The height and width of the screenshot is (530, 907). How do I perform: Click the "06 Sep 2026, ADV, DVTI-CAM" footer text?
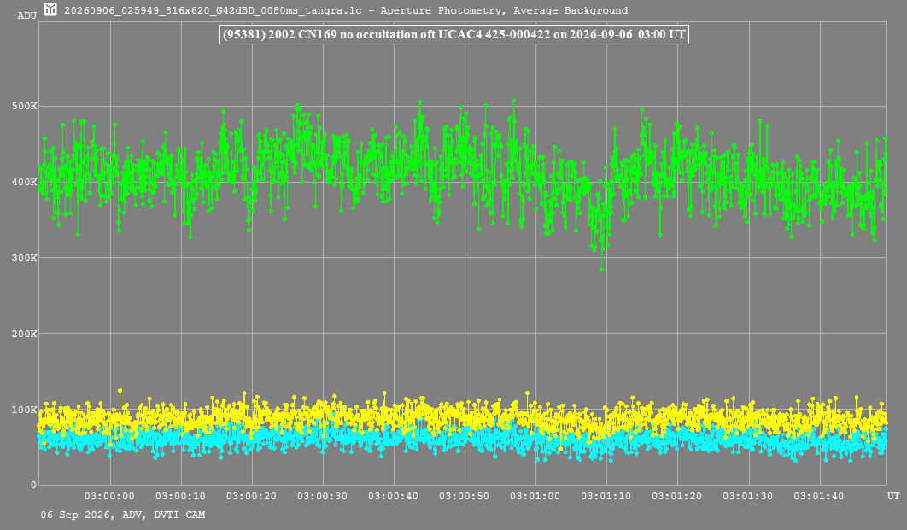[123, 515]
